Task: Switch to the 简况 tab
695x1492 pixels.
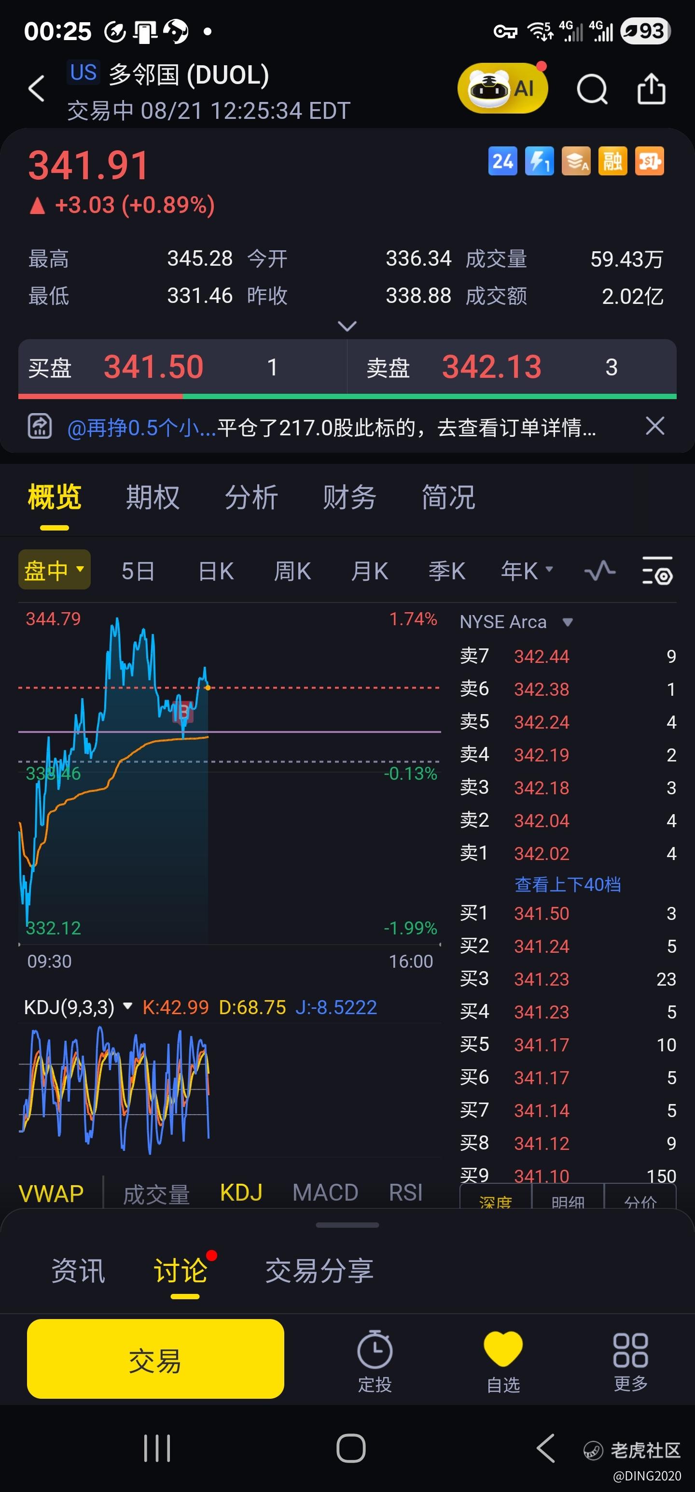Action: point(448,498)
